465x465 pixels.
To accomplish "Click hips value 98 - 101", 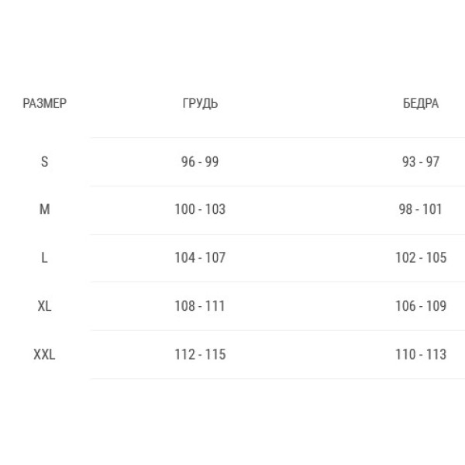I will (x=421, y=209).
